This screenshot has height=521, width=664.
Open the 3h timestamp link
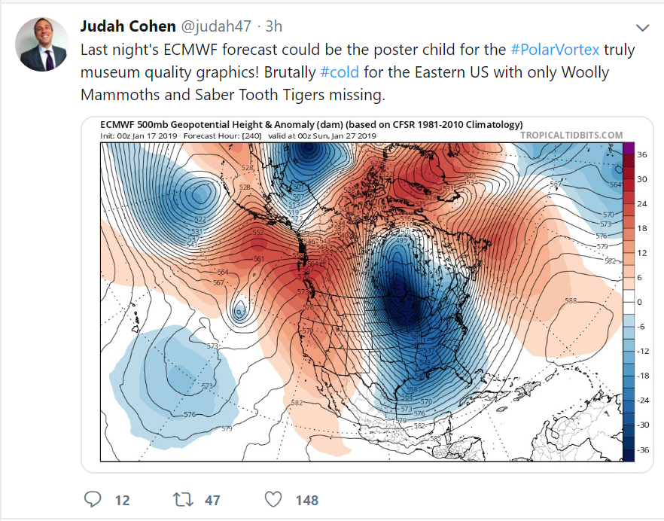[273, 26]
